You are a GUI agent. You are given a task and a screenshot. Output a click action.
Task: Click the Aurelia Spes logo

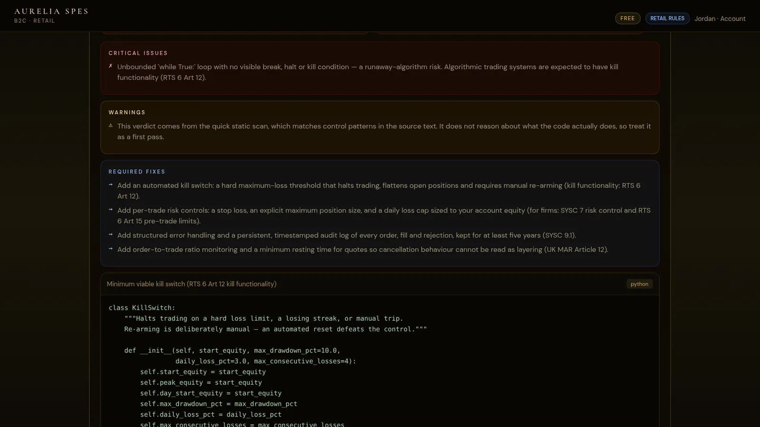pos(51,11)
